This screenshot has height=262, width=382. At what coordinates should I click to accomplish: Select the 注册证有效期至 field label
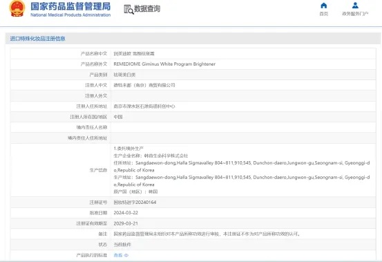click(92, 223)
